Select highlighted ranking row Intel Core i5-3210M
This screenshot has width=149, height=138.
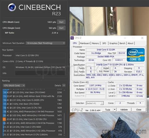pyautogui.click(x=33, y=119)
